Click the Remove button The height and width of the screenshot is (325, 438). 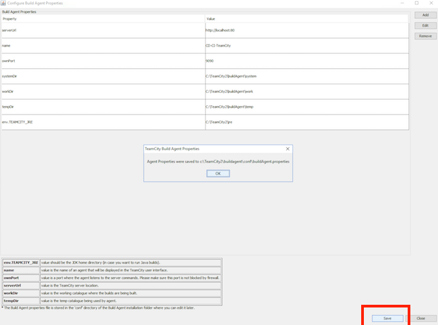click(425, 36)
